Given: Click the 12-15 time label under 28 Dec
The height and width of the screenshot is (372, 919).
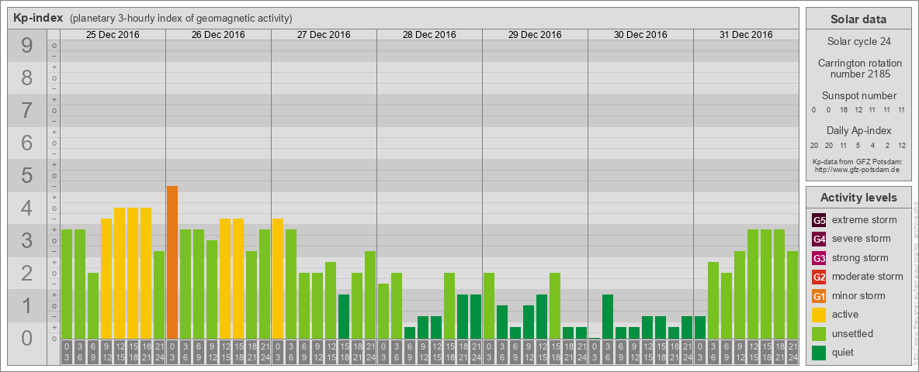Looking at the screenshot, I should pyautogui.click(x=436, y=353).
